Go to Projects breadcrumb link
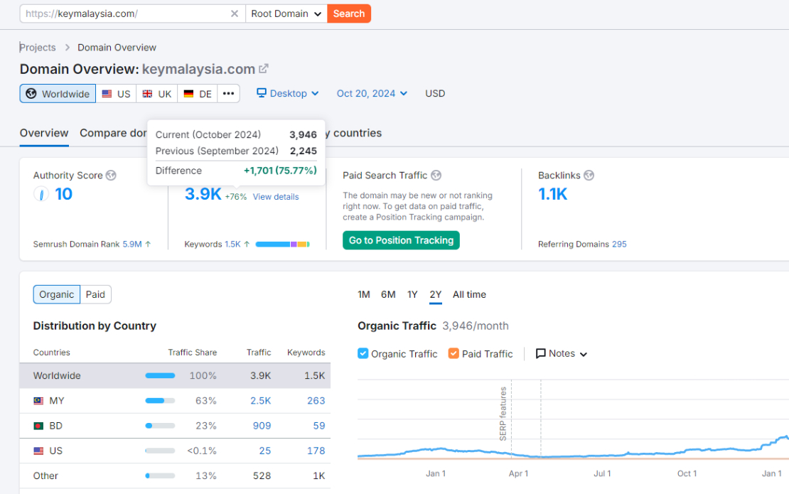 [x=38, y=48]
